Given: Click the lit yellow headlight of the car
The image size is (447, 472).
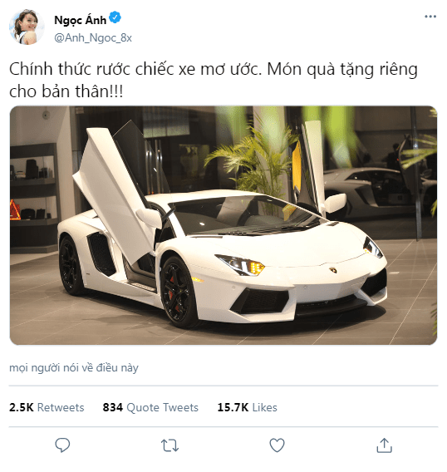Looking at the screenshot, I should click(241, 265).
